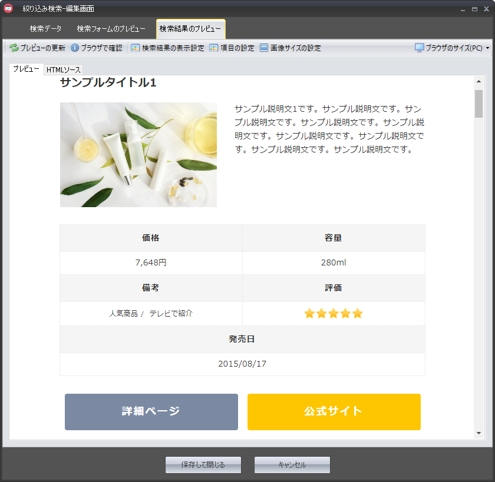Click the cosmetics sample product image
The image size is (495, 482).
coord(138,155)
